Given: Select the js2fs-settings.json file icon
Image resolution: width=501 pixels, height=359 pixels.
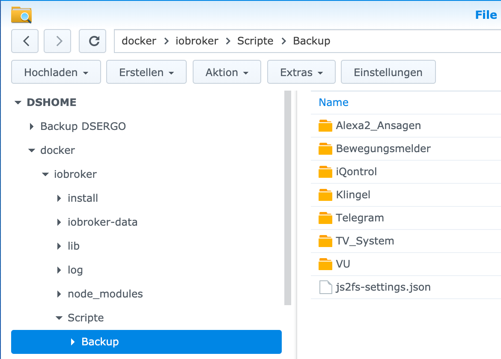Looking at the screenshot, I should [x=325, y=287].
